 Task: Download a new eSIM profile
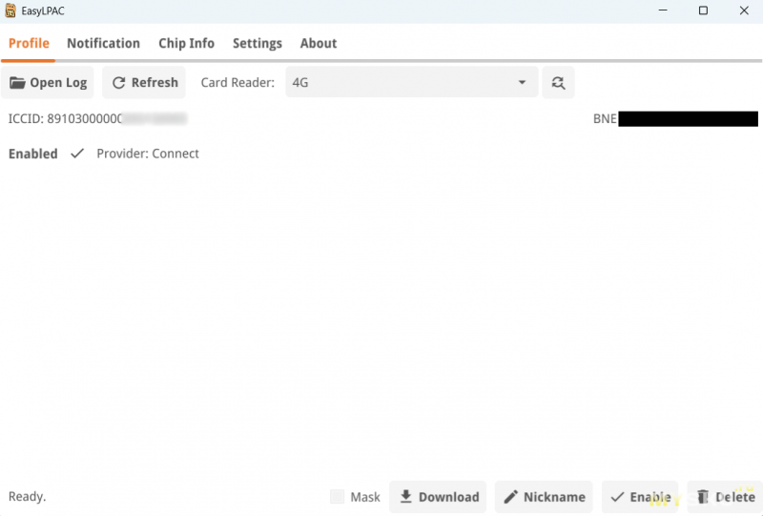click(x=438, y=497)
